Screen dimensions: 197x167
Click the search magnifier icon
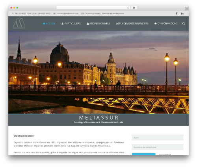(x=184, y=24)
